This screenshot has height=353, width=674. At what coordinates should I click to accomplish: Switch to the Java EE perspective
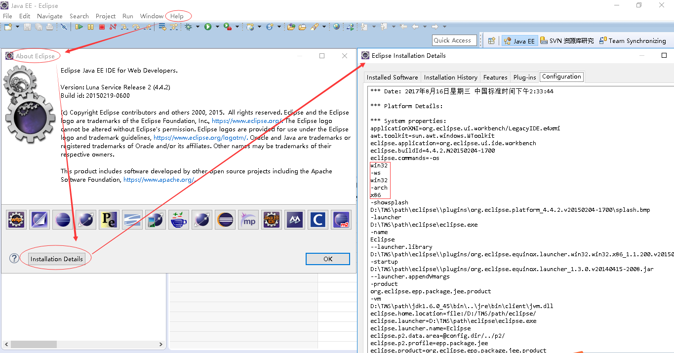pos(519,41)
